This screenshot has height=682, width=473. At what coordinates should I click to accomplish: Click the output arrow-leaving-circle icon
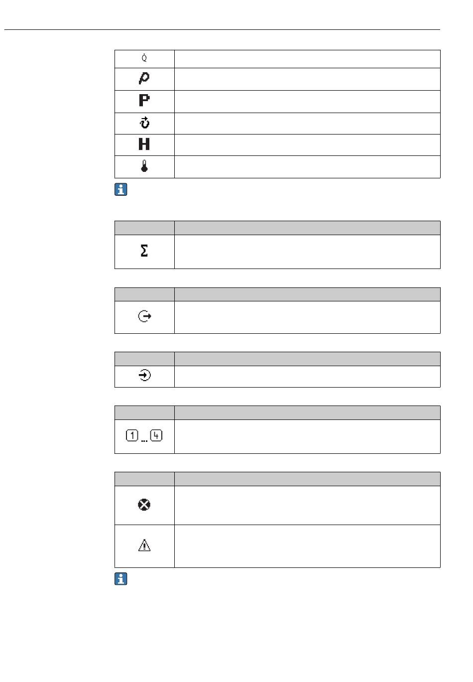click(145, 316)
